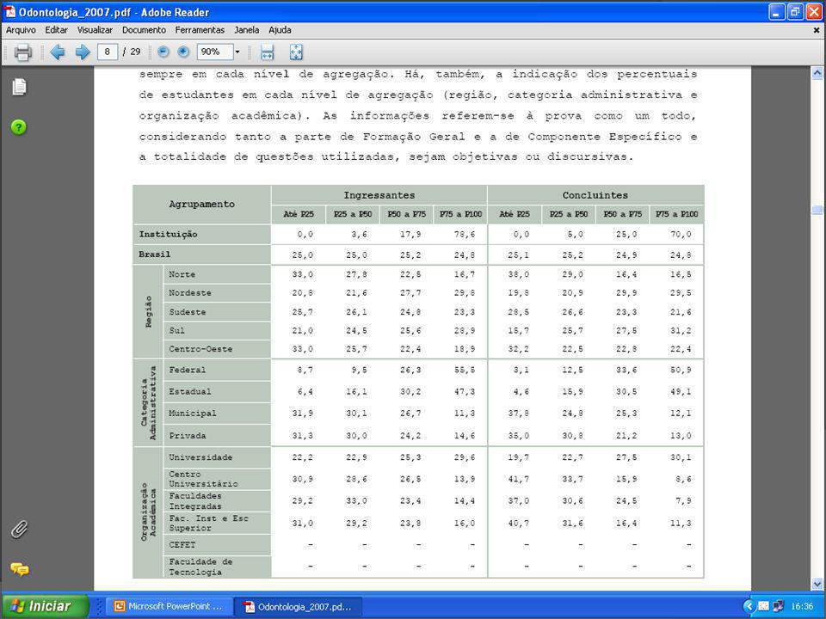
Task: Click the Privada row label
Action: [187, 435]
